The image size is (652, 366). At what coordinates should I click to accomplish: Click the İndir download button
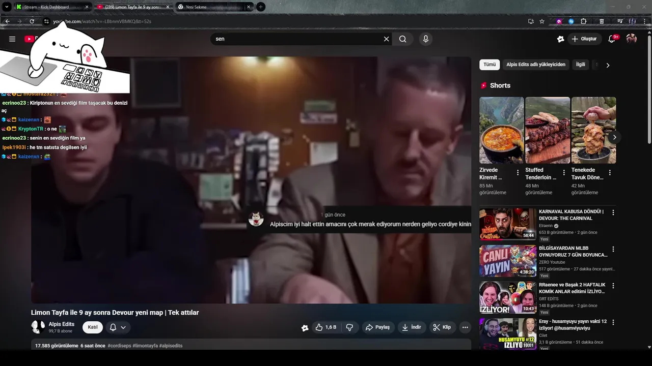pos(412,327)
